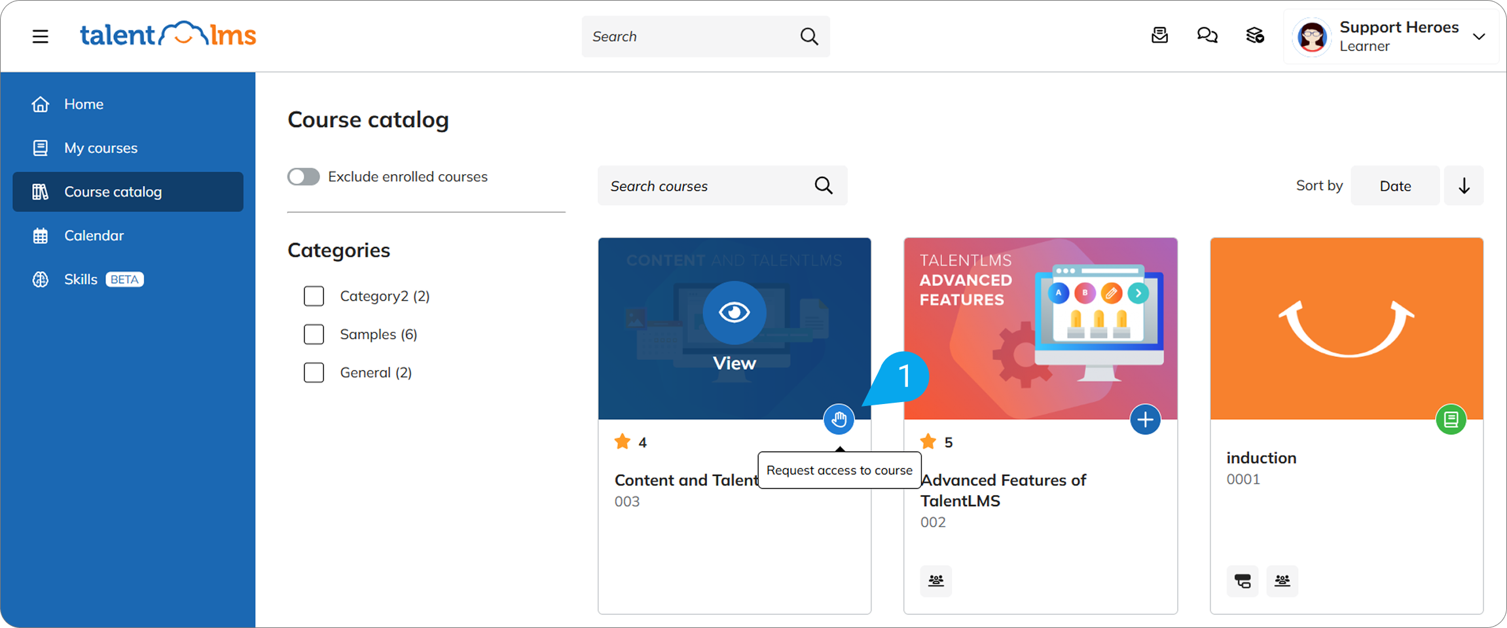Click plus icon on Advanced Features course
This screenshot has height=628, width=1507.
click(x=1145, y=420)
